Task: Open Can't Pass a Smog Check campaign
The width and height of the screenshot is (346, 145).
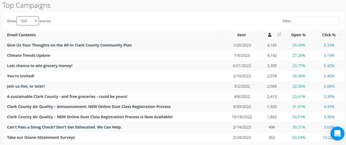Action: [x=64, y=127]
